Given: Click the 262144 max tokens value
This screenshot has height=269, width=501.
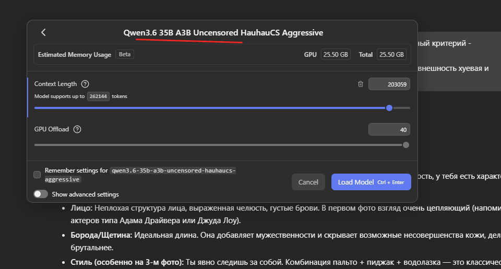Looking at the screenshot, I should (x=98, y=96).
